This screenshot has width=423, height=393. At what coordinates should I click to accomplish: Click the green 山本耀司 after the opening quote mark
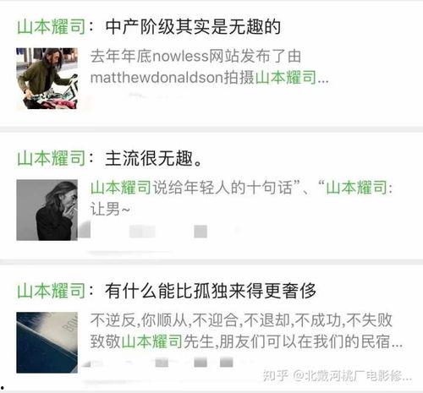357,188
